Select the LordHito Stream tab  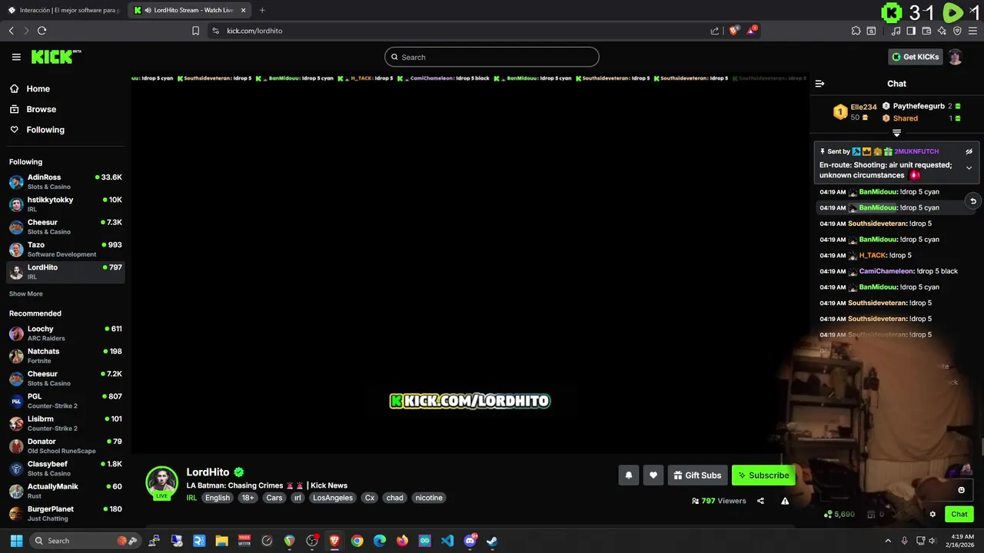coord(189,10)
